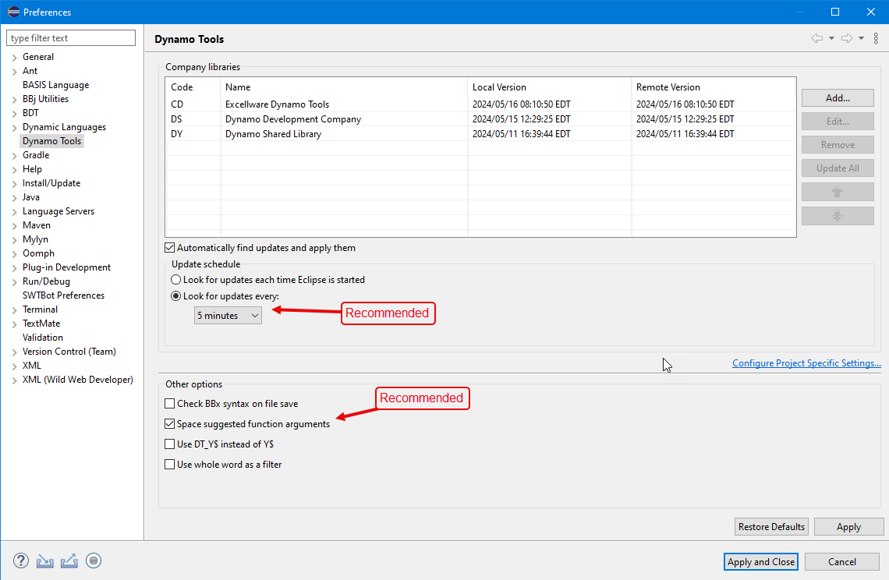Click the move up arrow button

click(838, 192)
